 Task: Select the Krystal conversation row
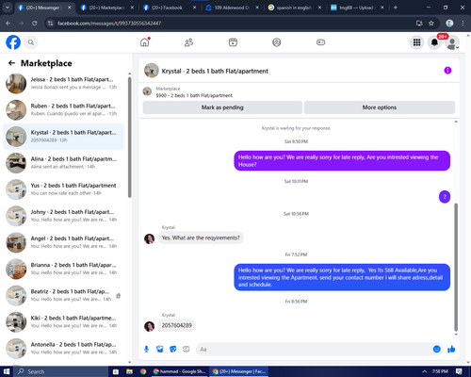(x=63, y=137)
